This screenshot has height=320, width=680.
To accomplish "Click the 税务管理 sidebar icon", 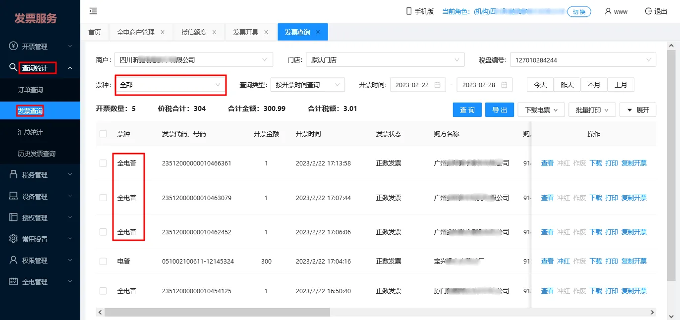I will (x=13, y=174).
